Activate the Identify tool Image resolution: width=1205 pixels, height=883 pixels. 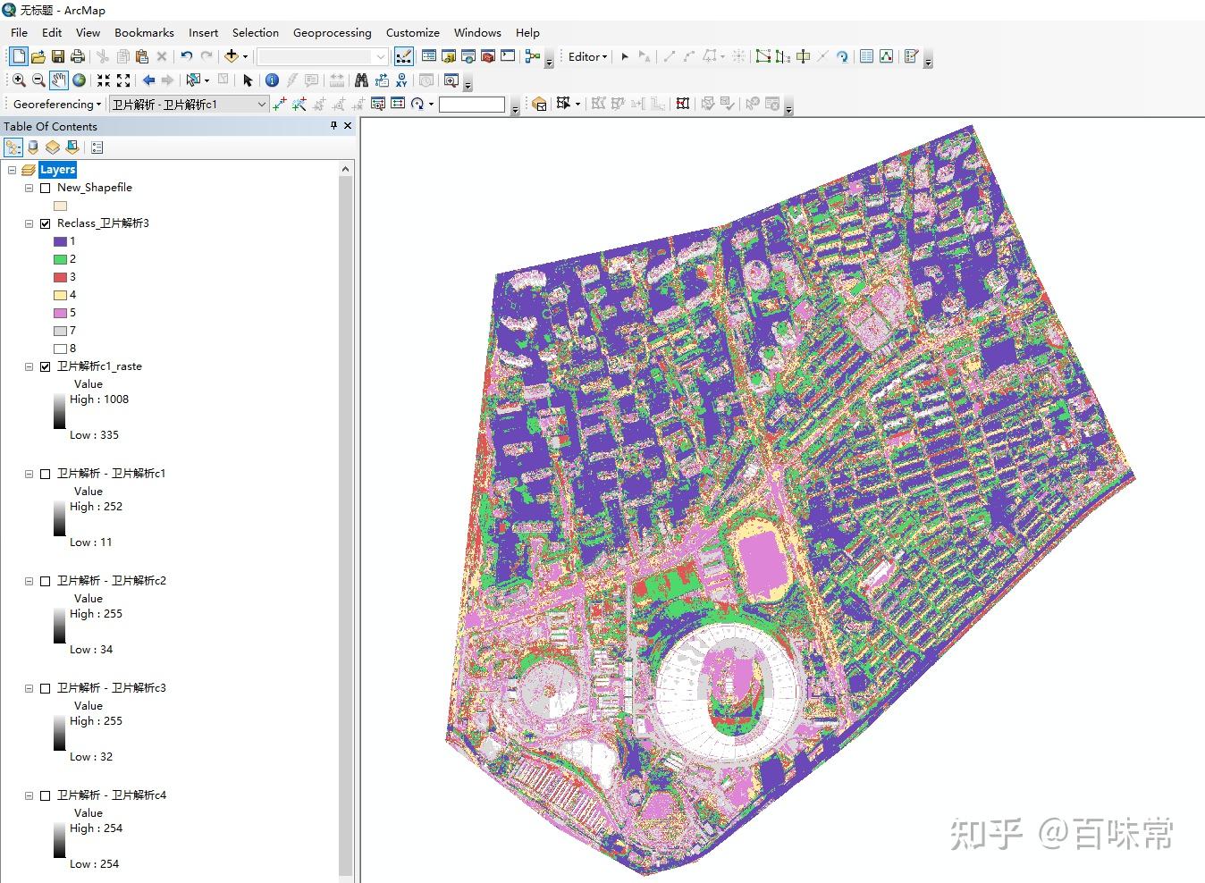(272, 80)
